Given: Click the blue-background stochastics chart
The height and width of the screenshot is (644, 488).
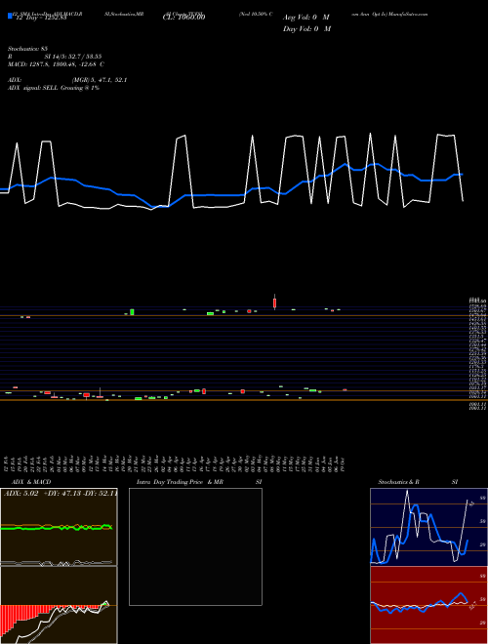Looking at the screenshot, I should 428,527.
